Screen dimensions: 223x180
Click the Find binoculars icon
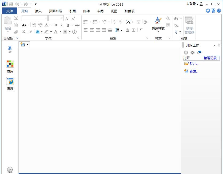pyautogui.click(x=176, y=18)
